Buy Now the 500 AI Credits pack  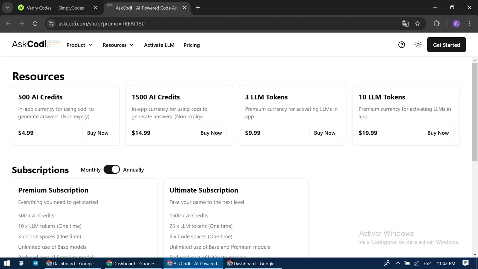pos(98,133)
